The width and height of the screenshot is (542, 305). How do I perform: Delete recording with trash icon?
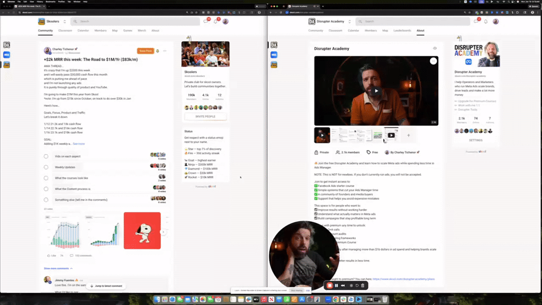363,285
